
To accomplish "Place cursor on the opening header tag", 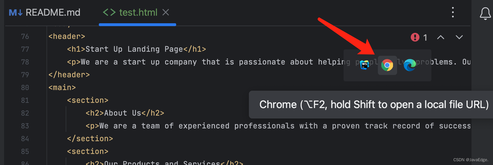I will [x=67, y=37].
